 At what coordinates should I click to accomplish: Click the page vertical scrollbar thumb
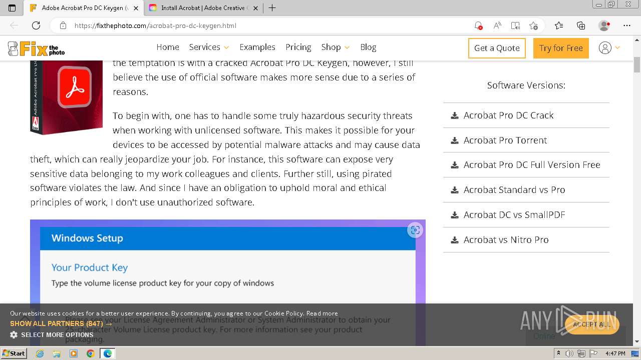(x=637, y=65)
